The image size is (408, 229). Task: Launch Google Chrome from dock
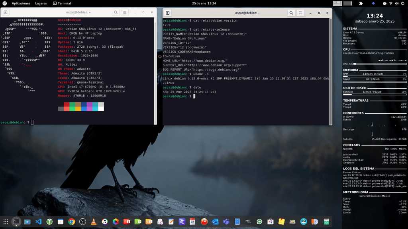point(72,221)
